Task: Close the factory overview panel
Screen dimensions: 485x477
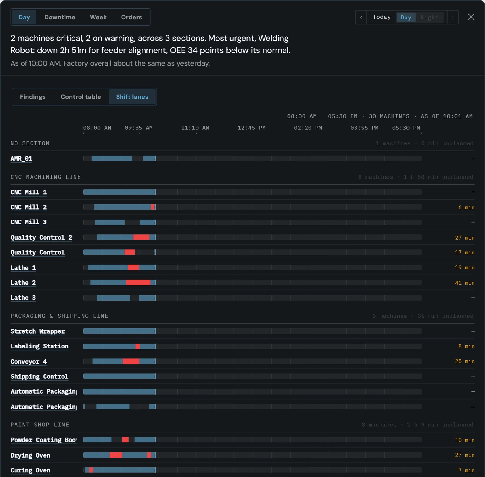Action: pos(471,17)
